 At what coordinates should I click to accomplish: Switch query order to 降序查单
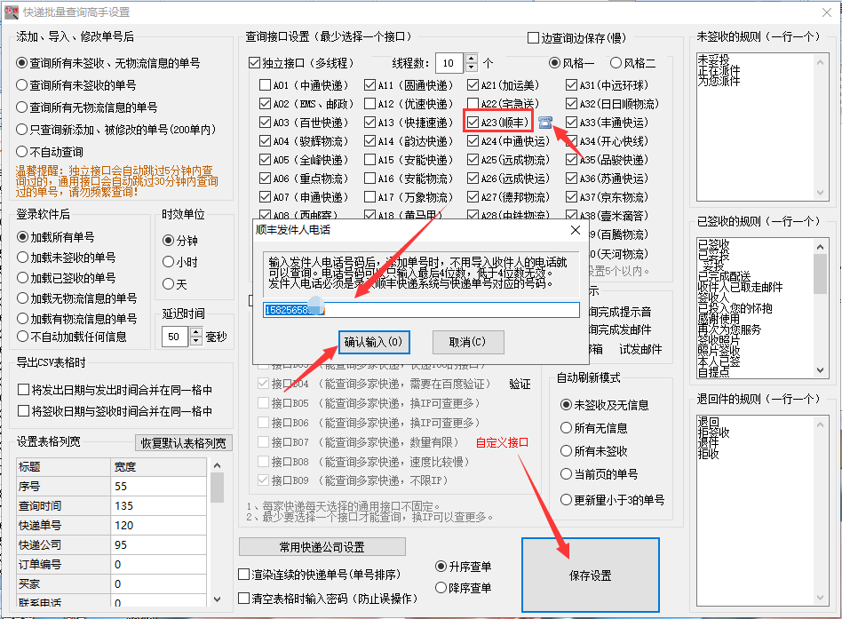(441, 587)
